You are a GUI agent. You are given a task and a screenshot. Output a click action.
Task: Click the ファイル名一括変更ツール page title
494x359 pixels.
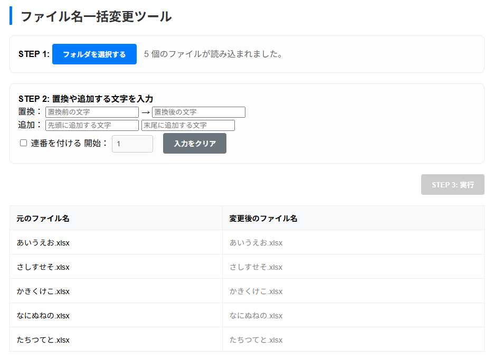tap(96, 16)
